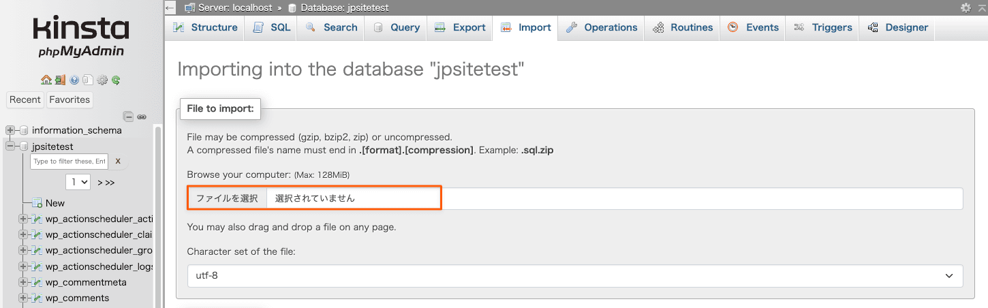Expand the wp_actionscheduler_logs table node
Viewport: 988px width, 308px height.
pos(24,266)
